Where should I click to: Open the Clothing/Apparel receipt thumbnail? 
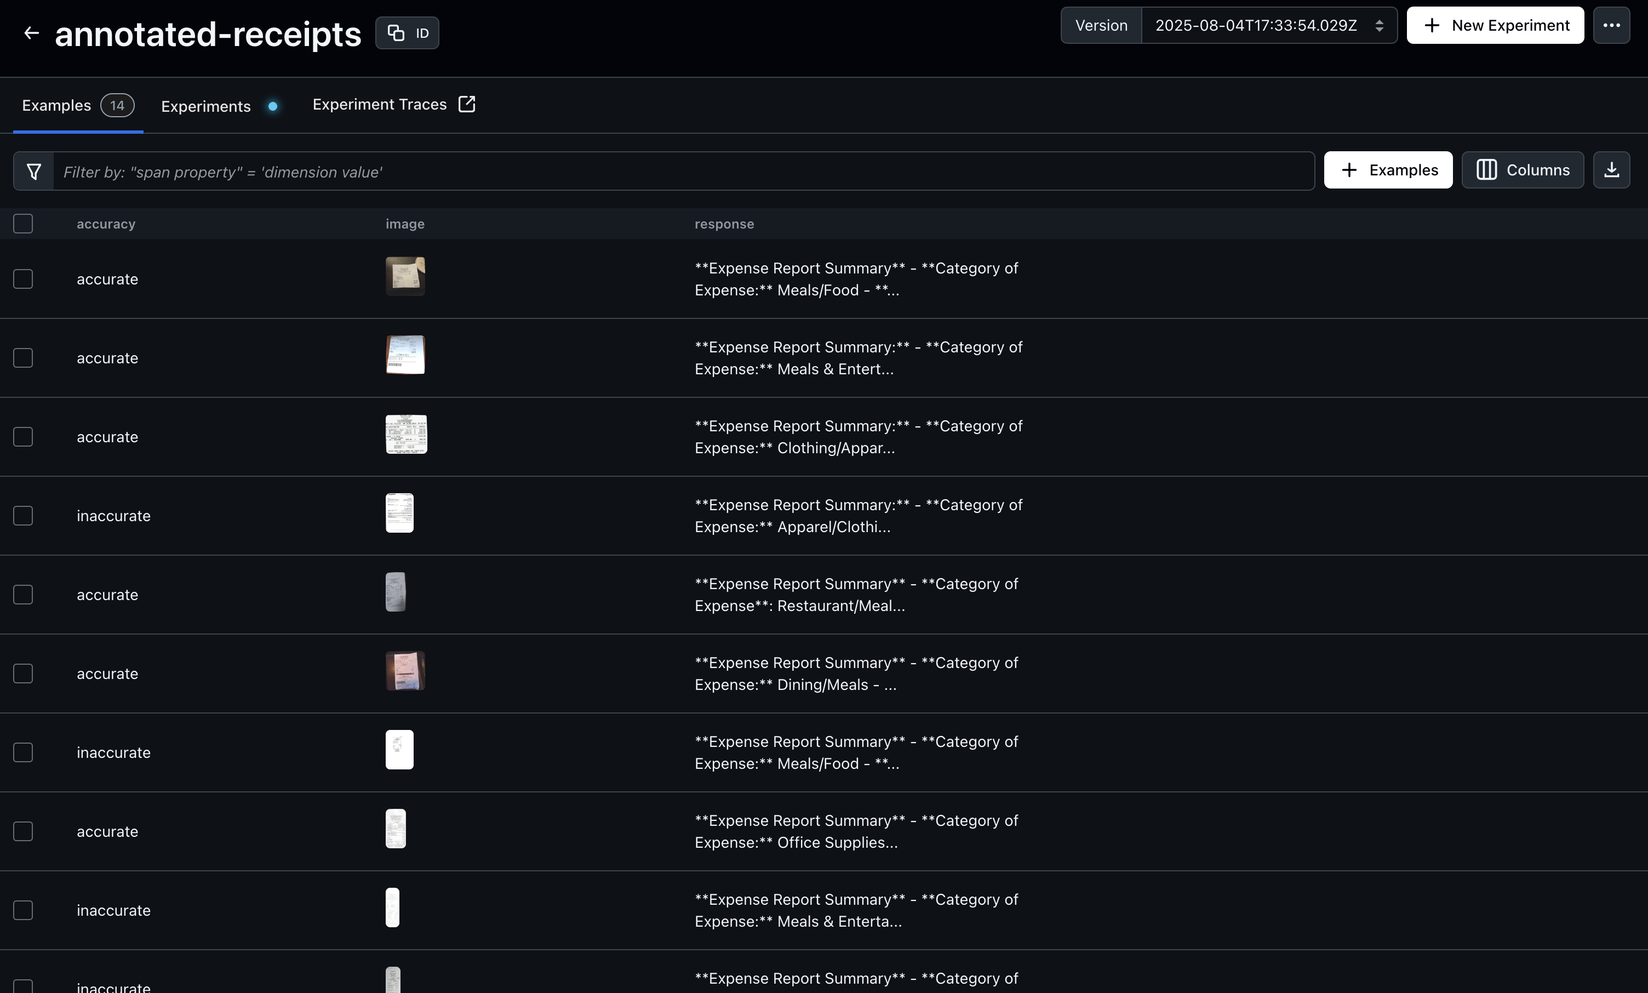406,434
